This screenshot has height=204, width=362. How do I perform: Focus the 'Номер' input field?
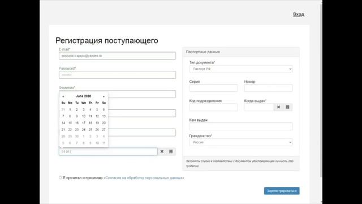[x=268, y=88]
